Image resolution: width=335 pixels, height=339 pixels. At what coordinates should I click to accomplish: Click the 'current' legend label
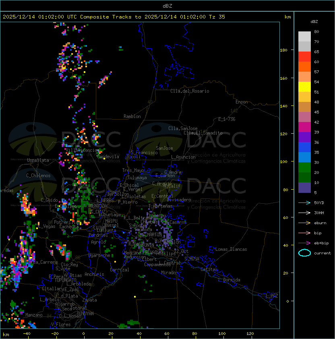[323, 253]
